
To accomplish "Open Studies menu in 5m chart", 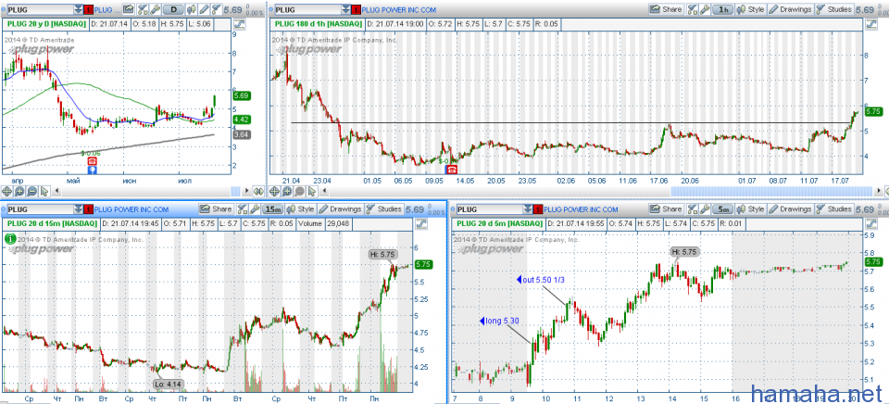I will coord(834,209).
